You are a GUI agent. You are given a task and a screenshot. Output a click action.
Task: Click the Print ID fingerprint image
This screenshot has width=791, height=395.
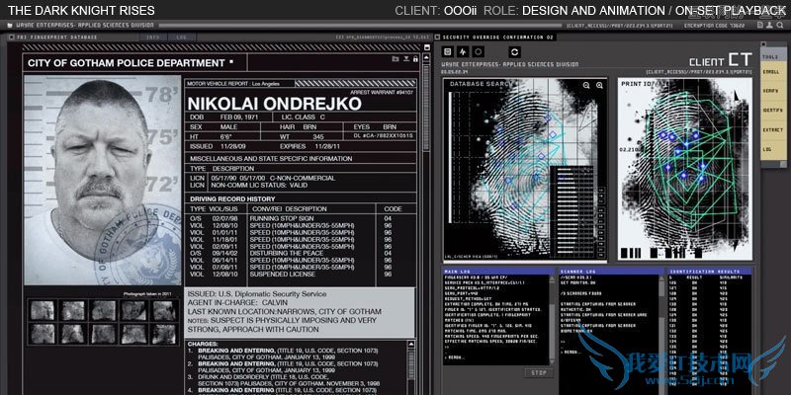(684, 169)
